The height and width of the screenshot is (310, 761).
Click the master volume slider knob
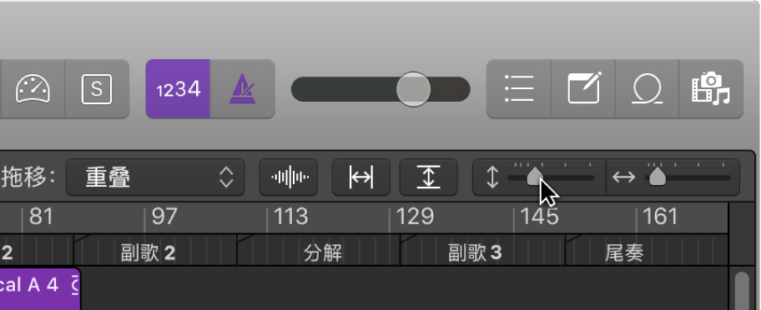[413, 89]
